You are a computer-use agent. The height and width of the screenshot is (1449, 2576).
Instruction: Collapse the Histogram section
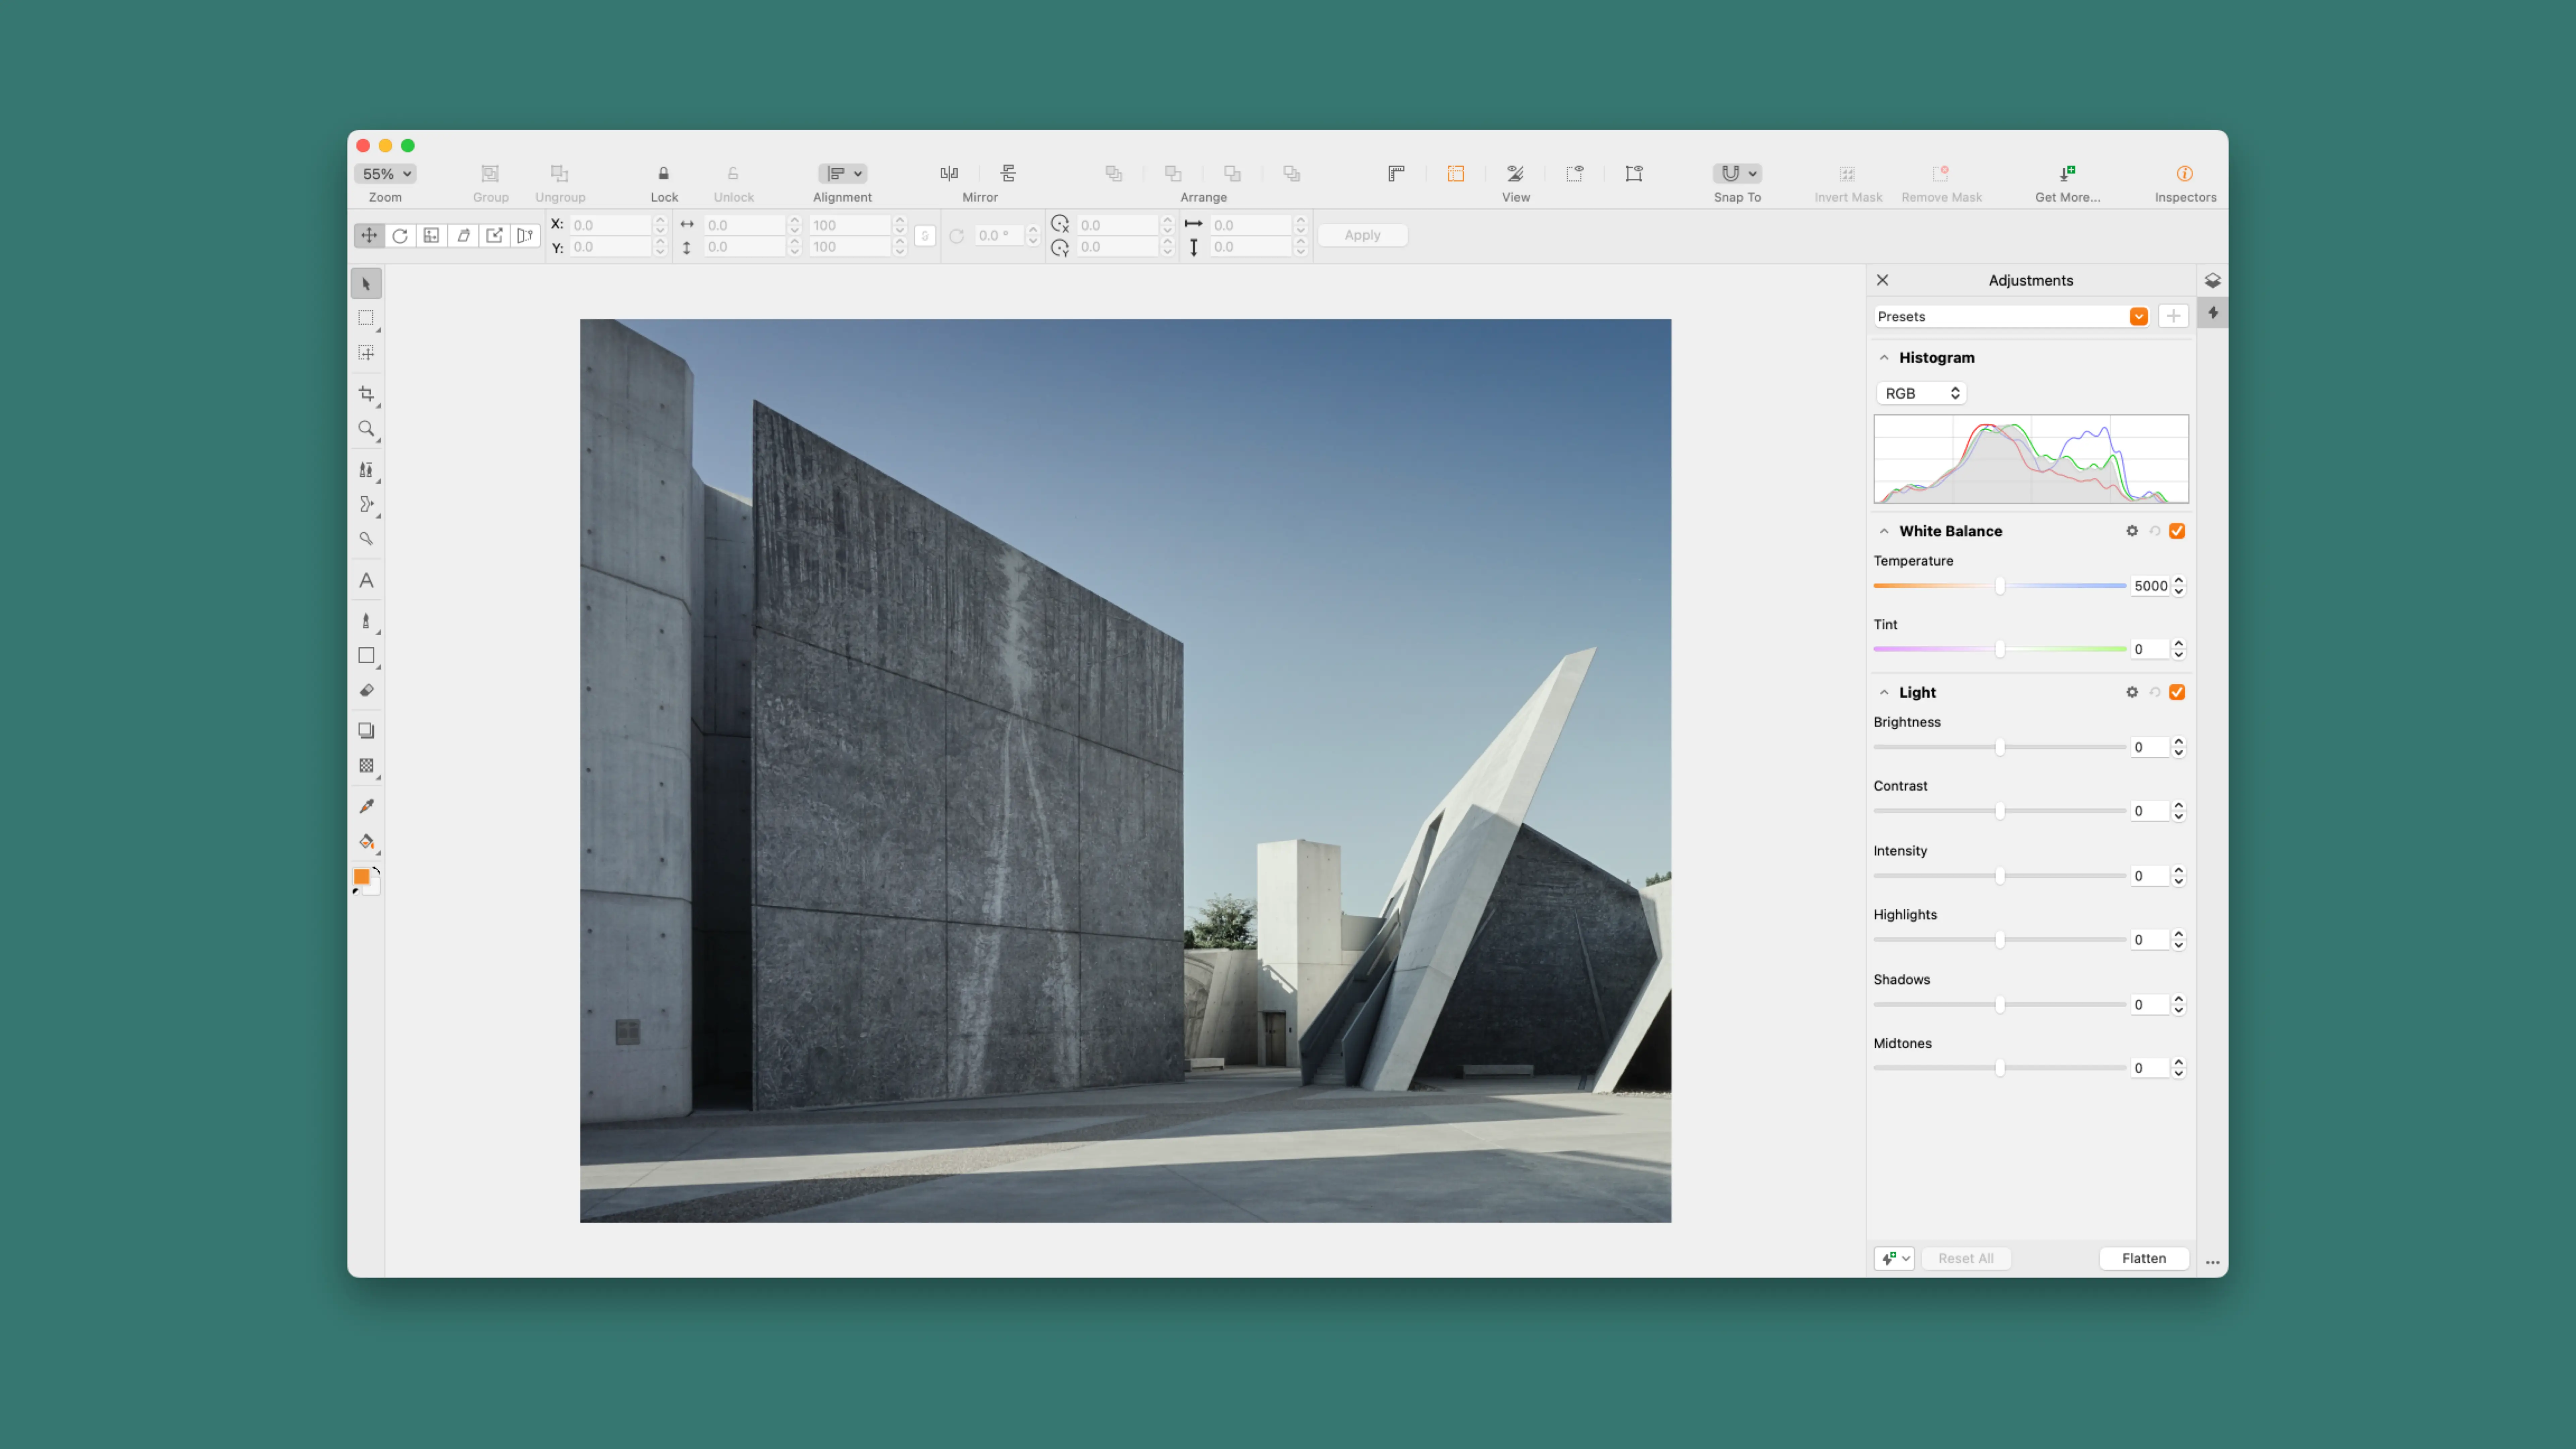click(x=1884, y=358)
